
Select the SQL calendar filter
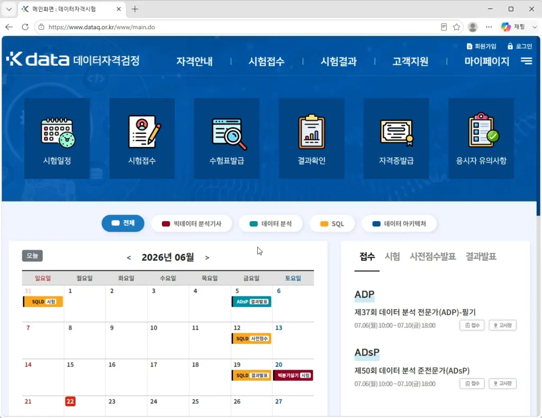tap(332, 223)
